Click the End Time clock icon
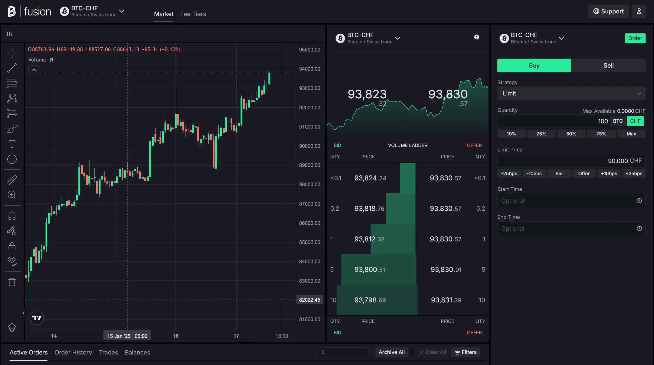This screenshot has height=365, width=654. [x=639, y=229]
